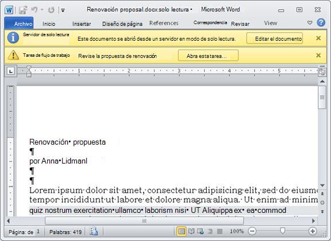The image size is (331, 241).
Task: Click the Zoom In plus button
Action: [313, 231]
